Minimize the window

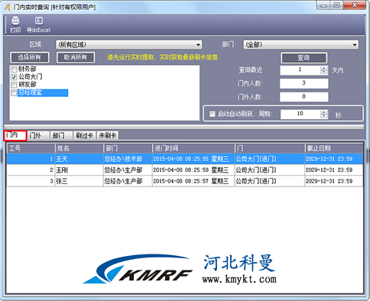point(323,5)
